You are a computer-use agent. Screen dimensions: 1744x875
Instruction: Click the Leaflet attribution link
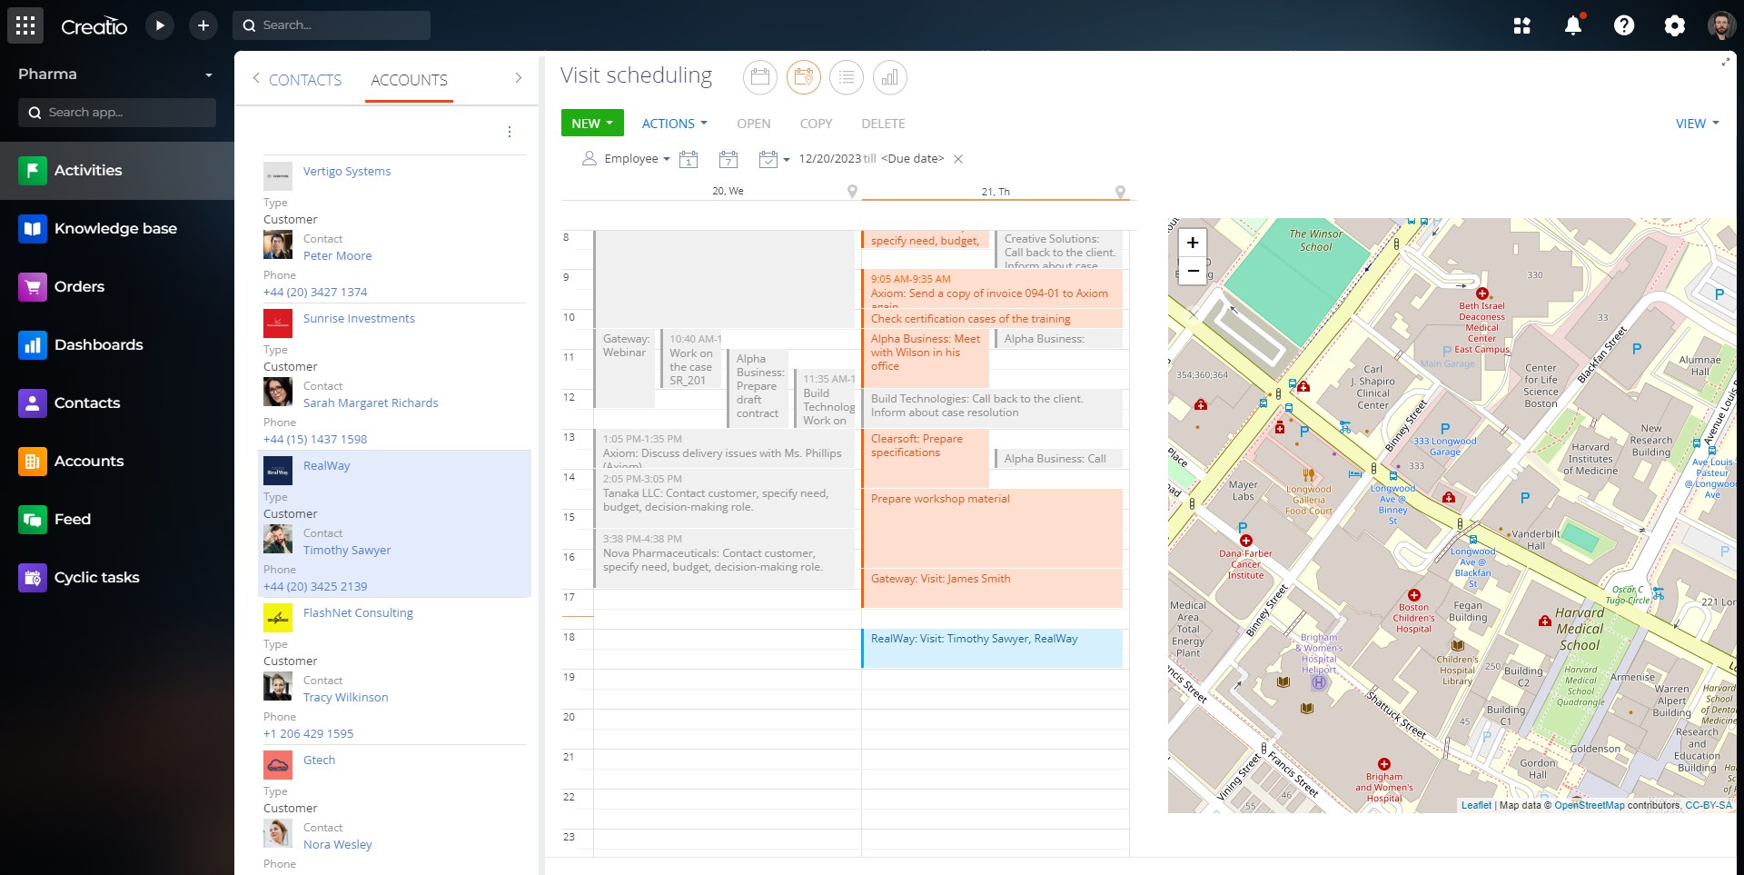[1476, 805]
